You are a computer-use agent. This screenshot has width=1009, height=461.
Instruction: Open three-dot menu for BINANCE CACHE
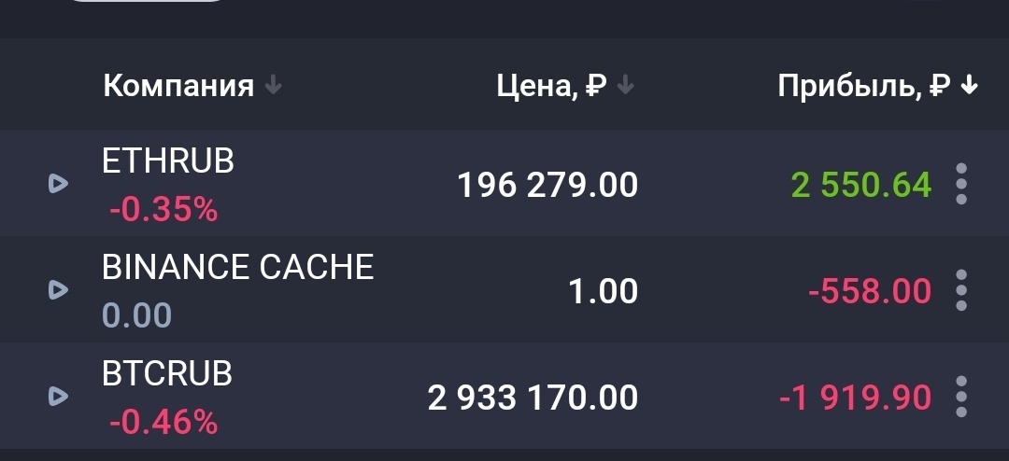pyautogui.click(x=961, y=290)
